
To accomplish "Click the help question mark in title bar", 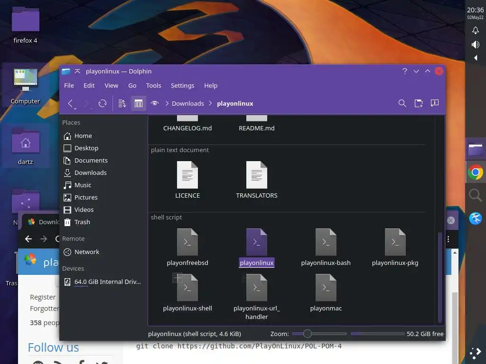I will point(405,72).
